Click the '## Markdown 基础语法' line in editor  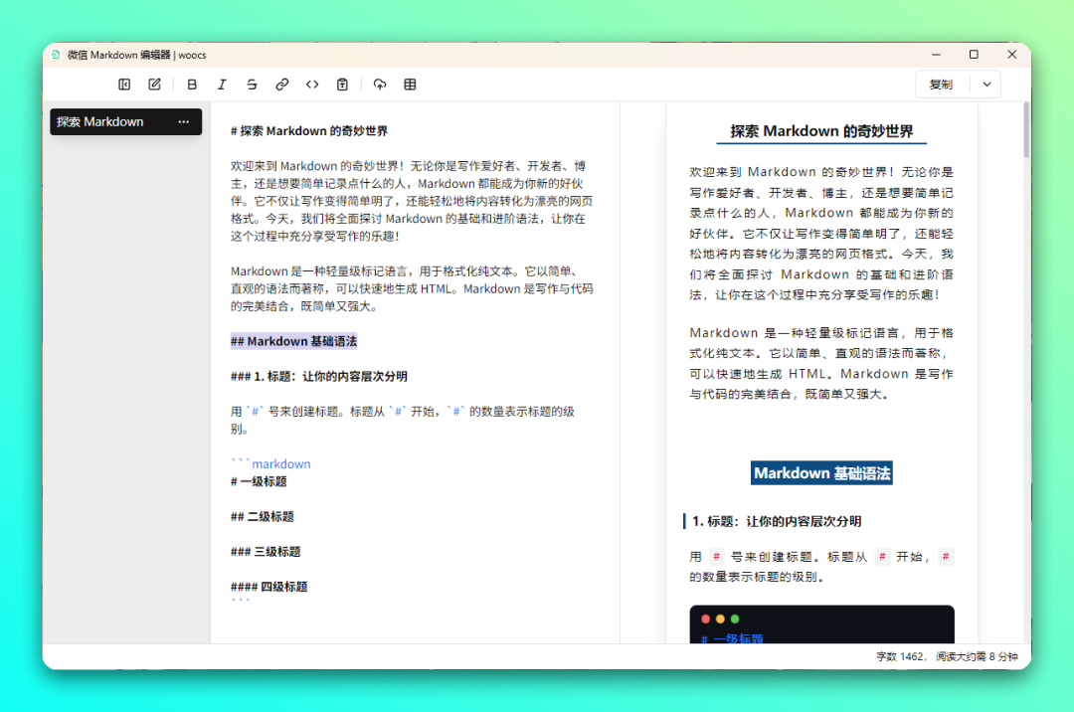tap(293, 341)
